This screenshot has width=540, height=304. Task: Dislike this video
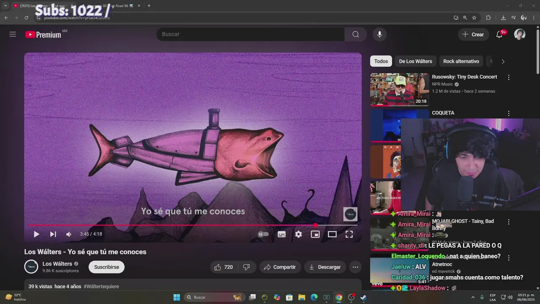[247, 267]
